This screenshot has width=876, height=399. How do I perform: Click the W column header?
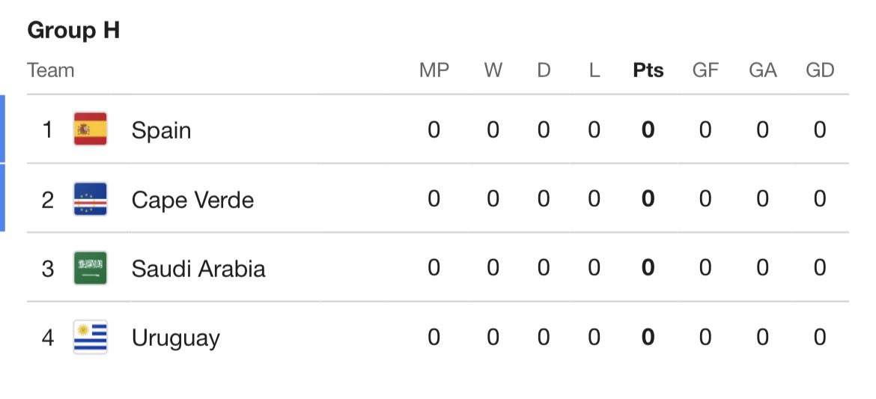[493, 70]
